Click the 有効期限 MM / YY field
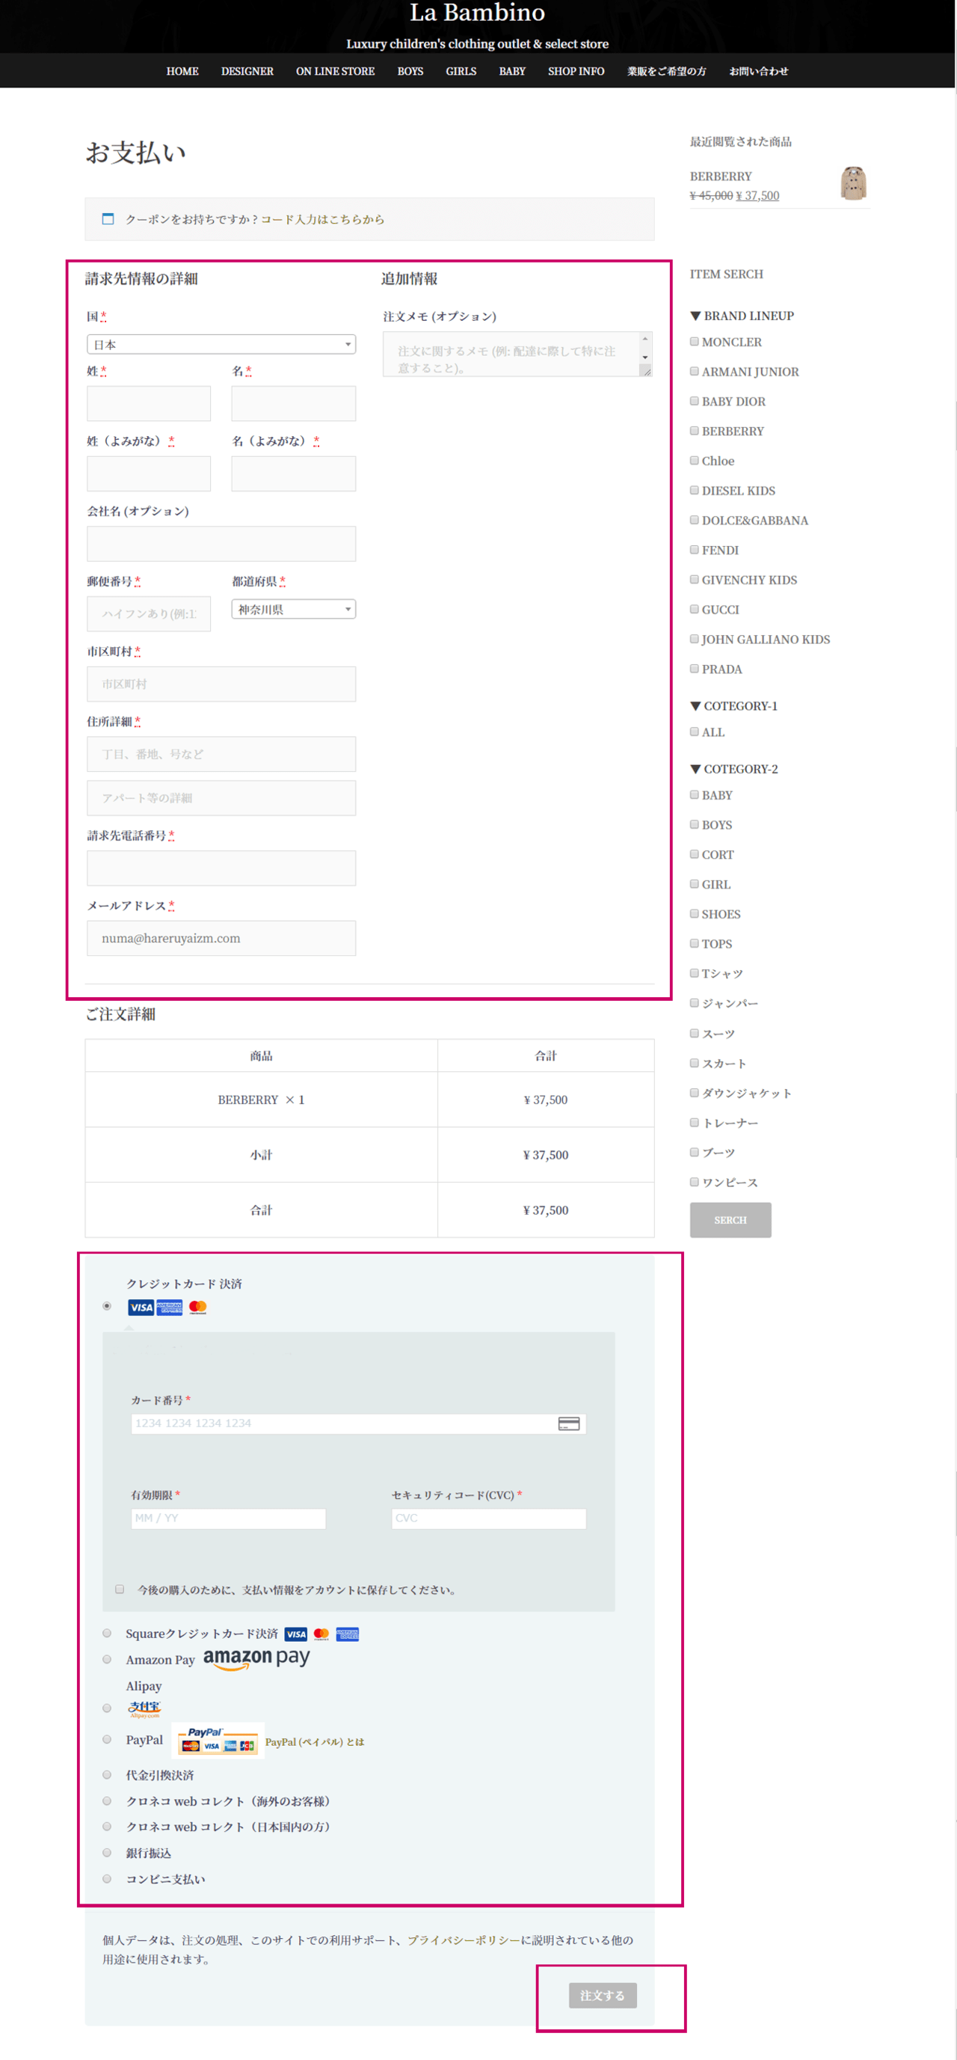The width and height of the screenshot is (957, 2060). tap(228, 1518)
